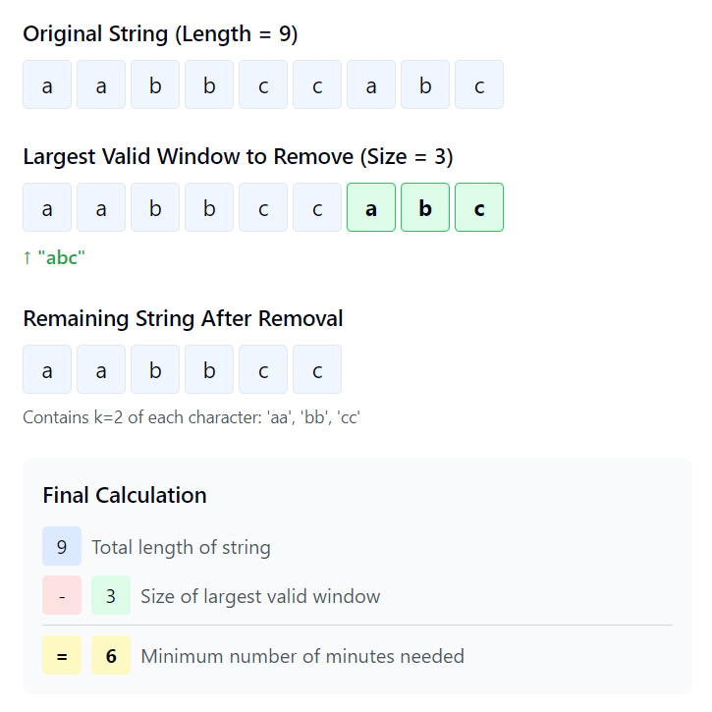Click 'Largest Valid Window to Remove' heading
Screen dimensions: 712x712
[x=238, y=156]
